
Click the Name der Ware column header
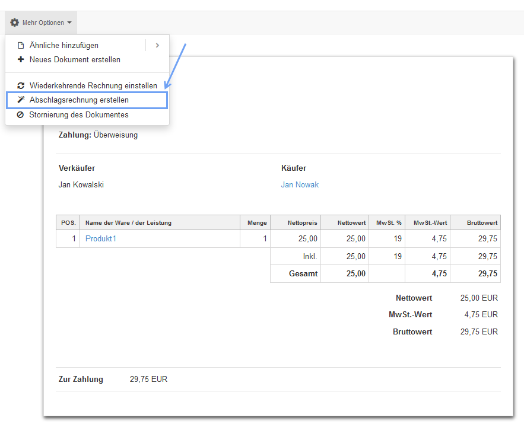(128, 223)
